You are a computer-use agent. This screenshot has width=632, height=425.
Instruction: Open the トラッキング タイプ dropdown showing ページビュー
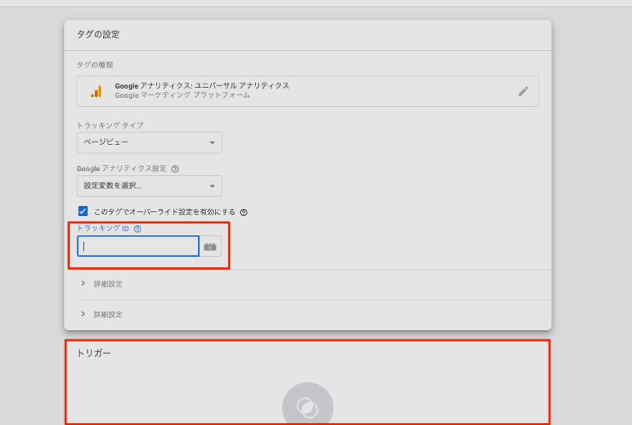[150, 142]
